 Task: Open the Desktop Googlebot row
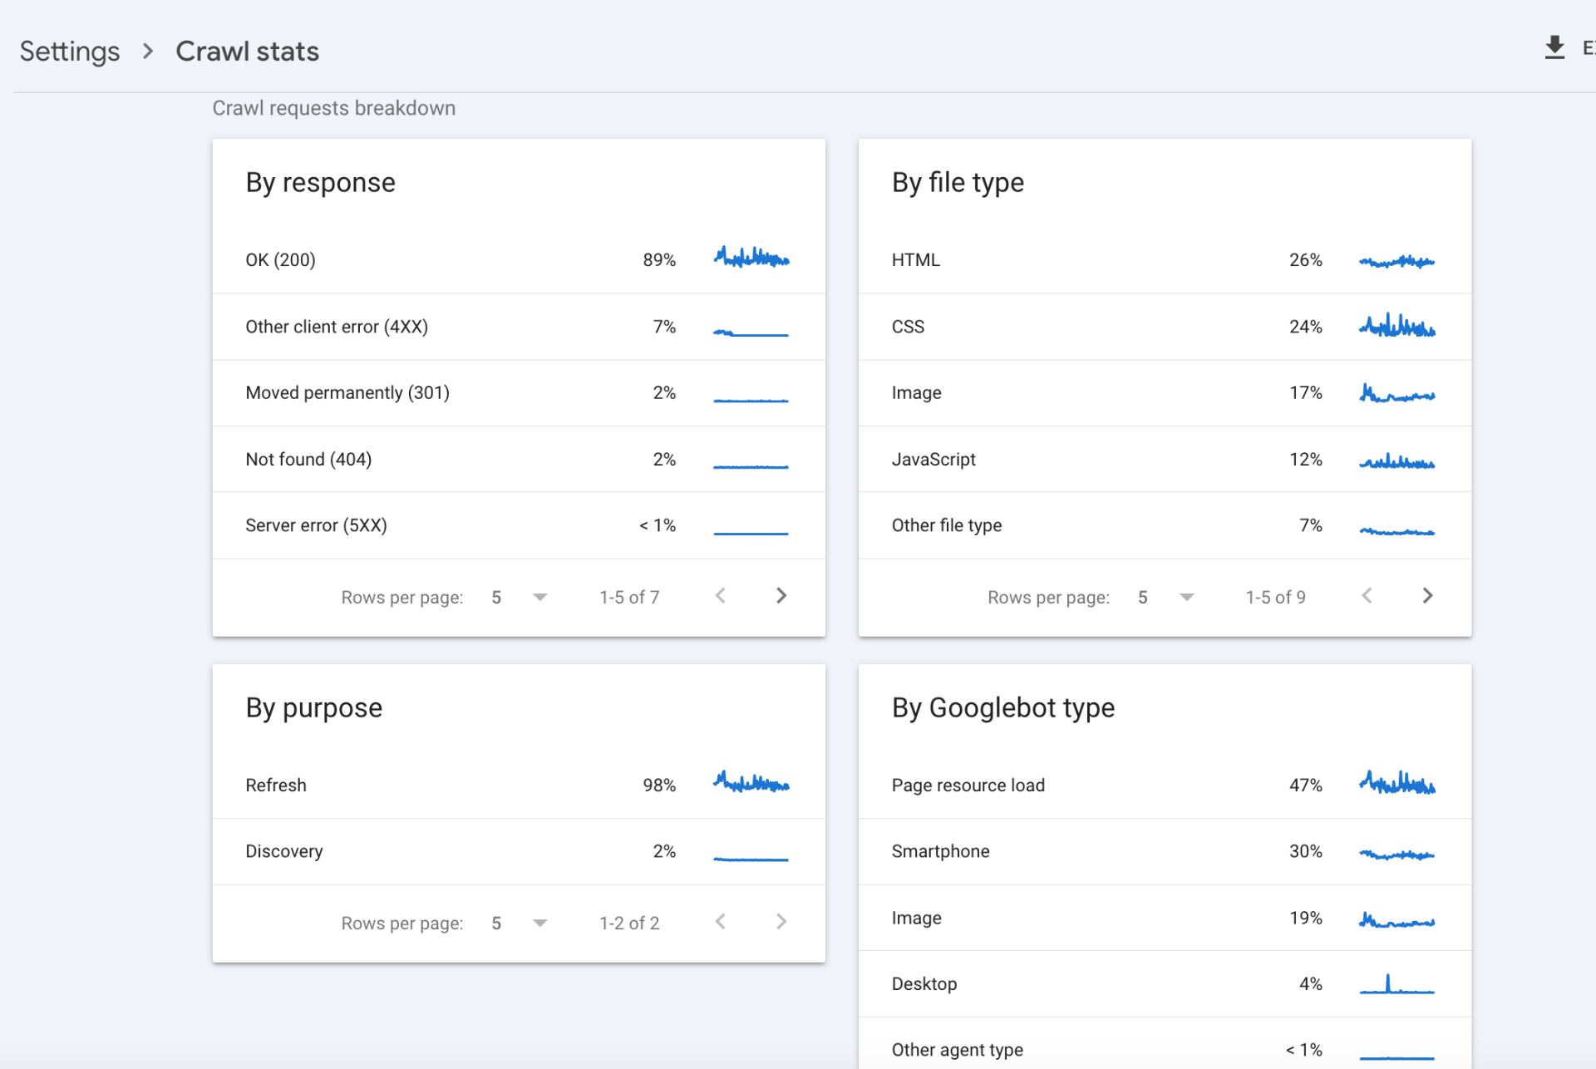click(x=1165, y=984)
